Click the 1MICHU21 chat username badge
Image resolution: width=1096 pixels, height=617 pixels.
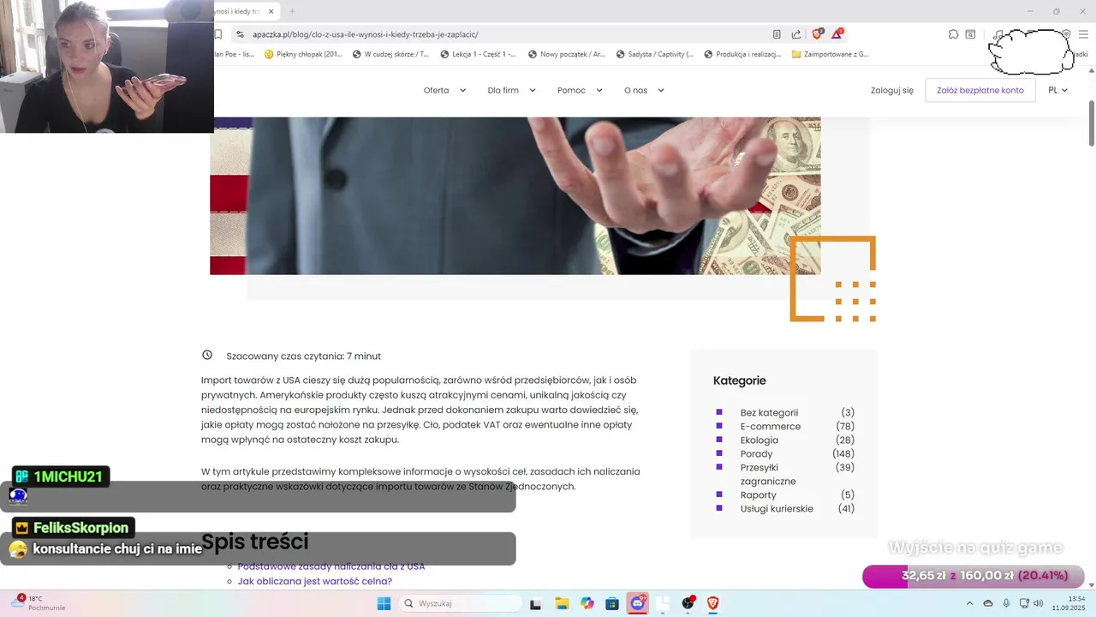61,476
